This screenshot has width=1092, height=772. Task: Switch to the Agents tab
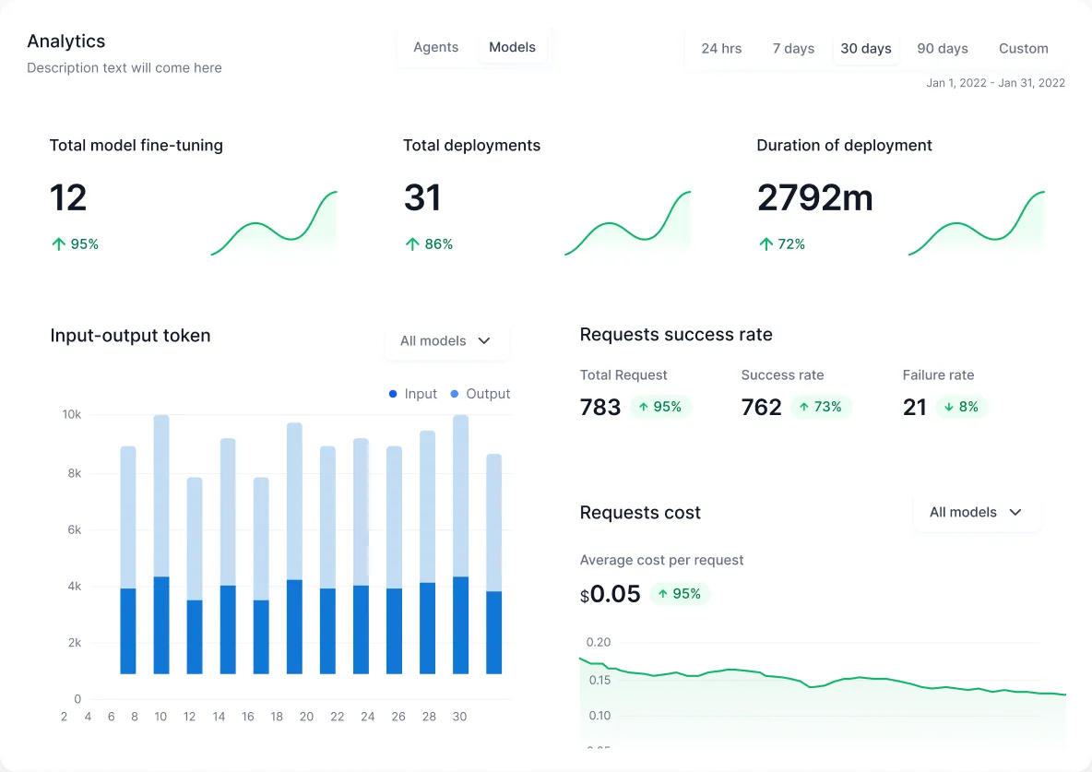435,47
